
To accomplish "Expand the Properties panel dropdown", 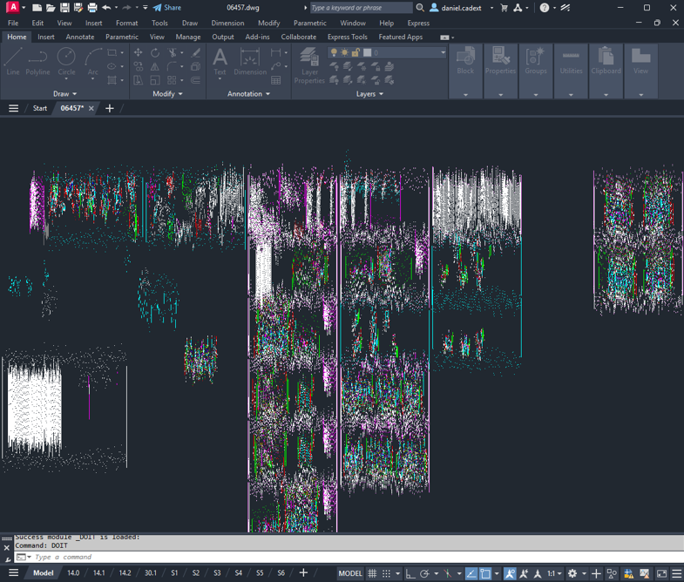I will tap(500, 95).
